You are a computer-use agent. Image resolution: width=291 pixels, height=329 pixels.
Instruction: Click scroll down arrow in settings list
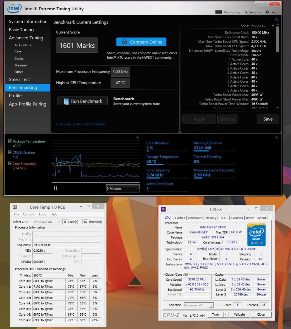click(x=278, y=108)
